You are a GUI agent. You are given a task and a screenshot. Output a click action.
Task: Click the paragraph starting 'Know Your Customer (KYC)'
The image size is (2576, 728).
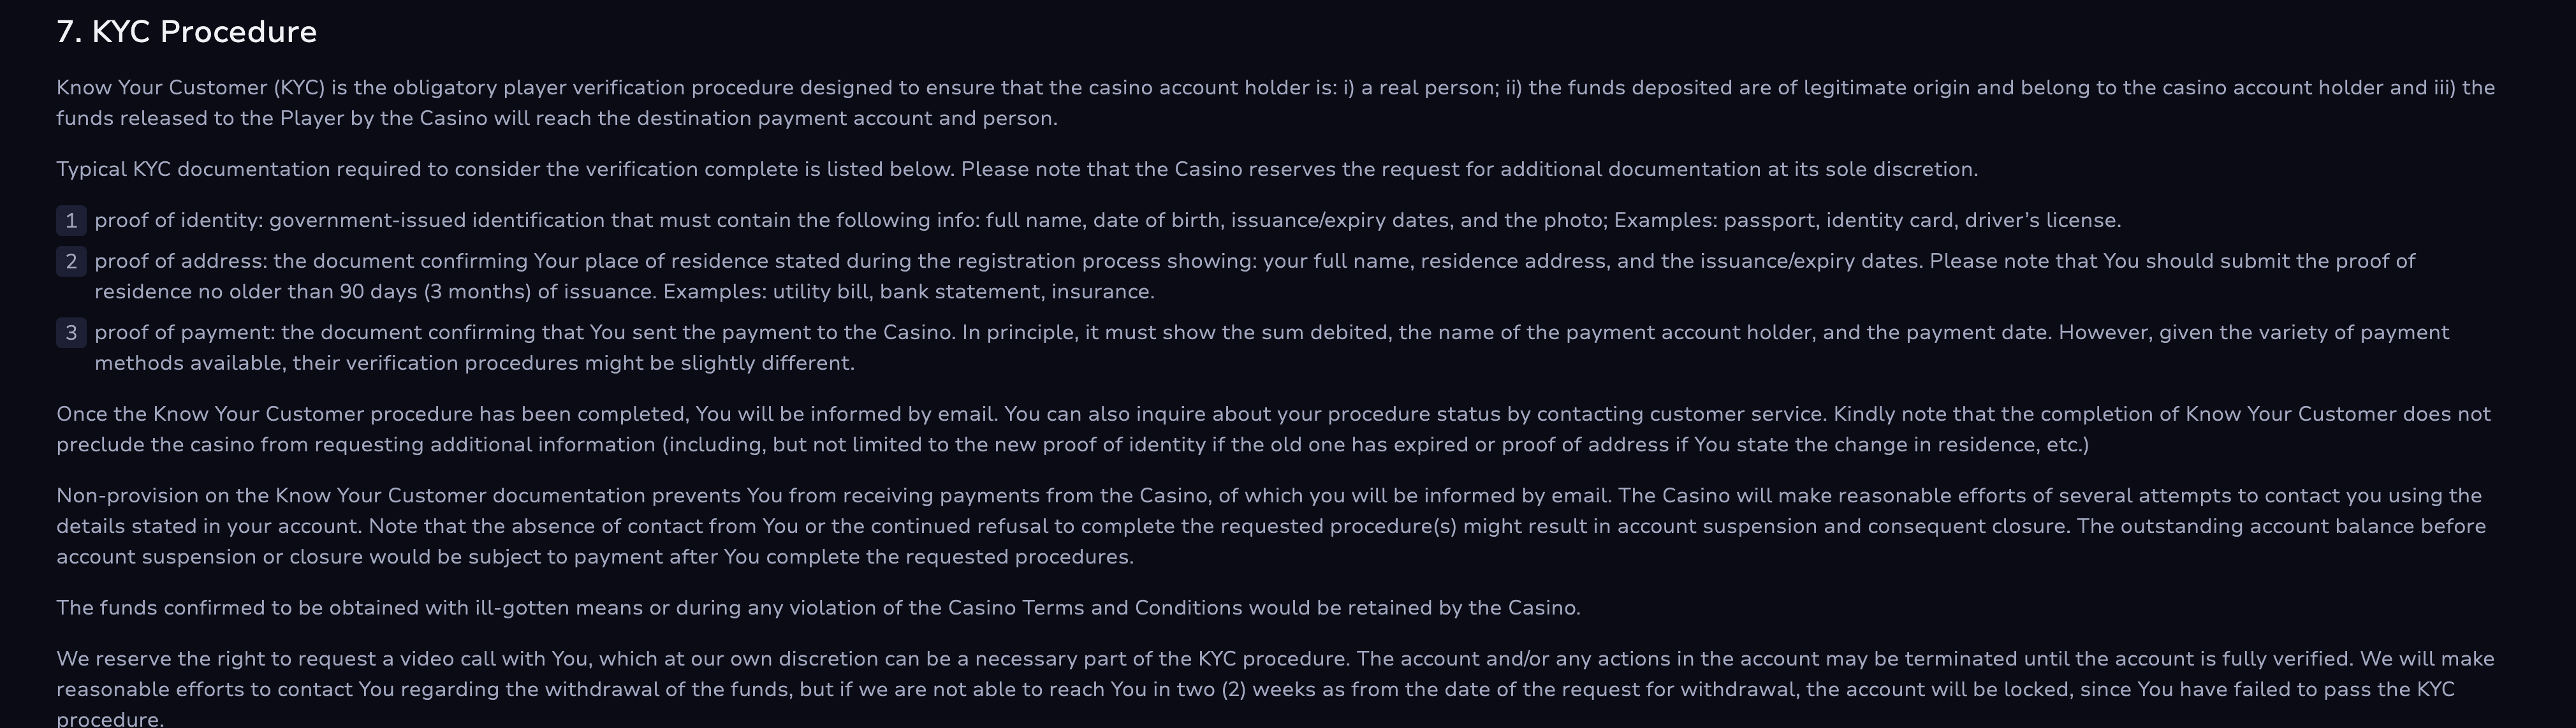tap(1275, 102)
